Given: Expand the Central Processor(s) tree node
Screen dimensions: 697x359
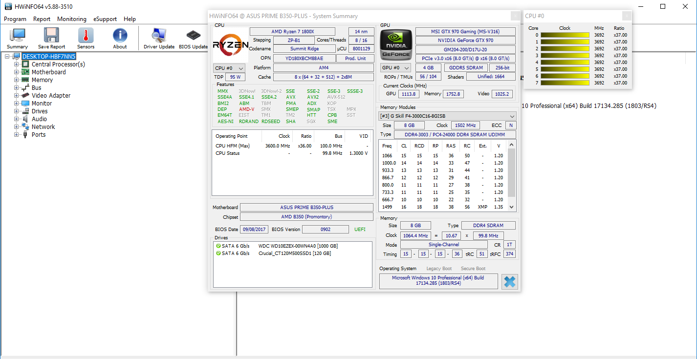Looking at the screenshot, I should tap(17, 64).
